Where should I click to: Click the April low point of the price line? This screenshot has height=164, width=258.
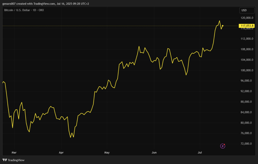71,137
